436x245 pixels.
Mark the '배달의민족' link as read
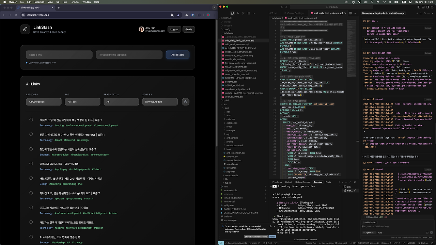tap(31, 178)
